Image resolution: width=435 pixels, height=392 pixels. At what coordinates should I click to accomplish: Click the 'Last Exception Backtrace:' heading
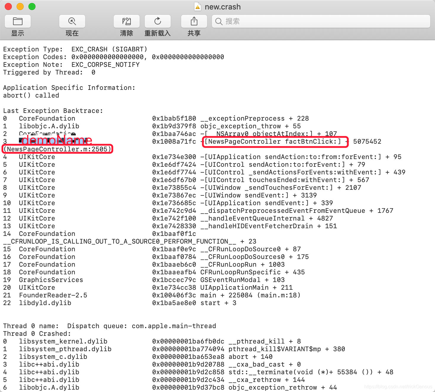(53, 111)
